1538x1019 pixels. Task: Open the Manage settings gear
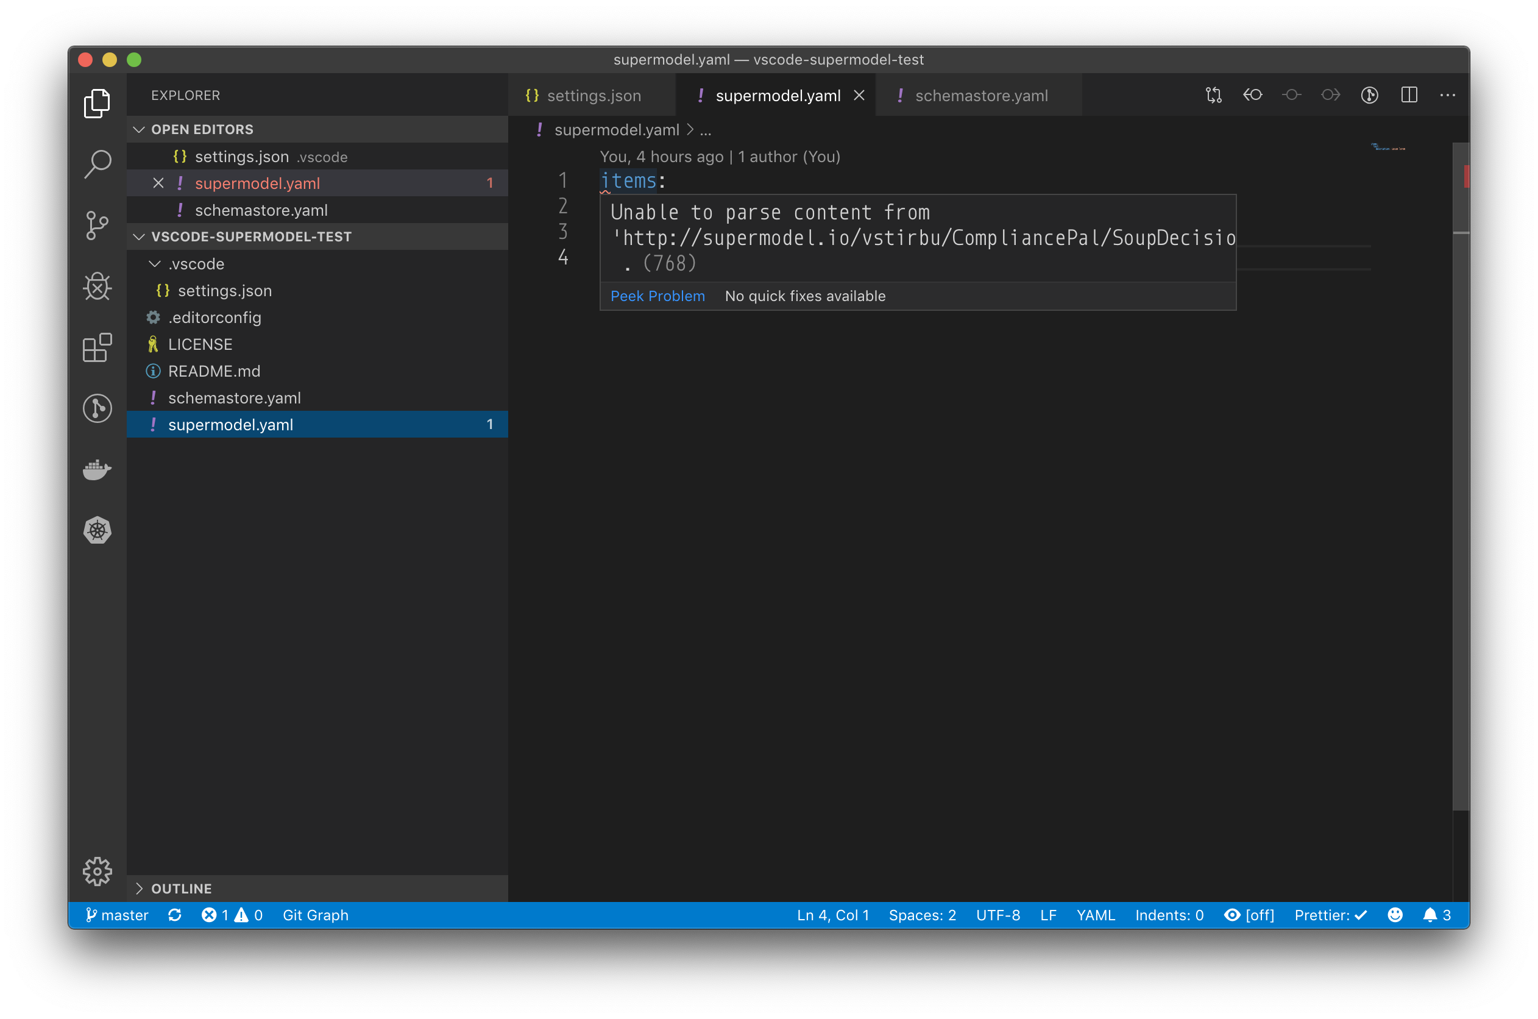(97, 872)
